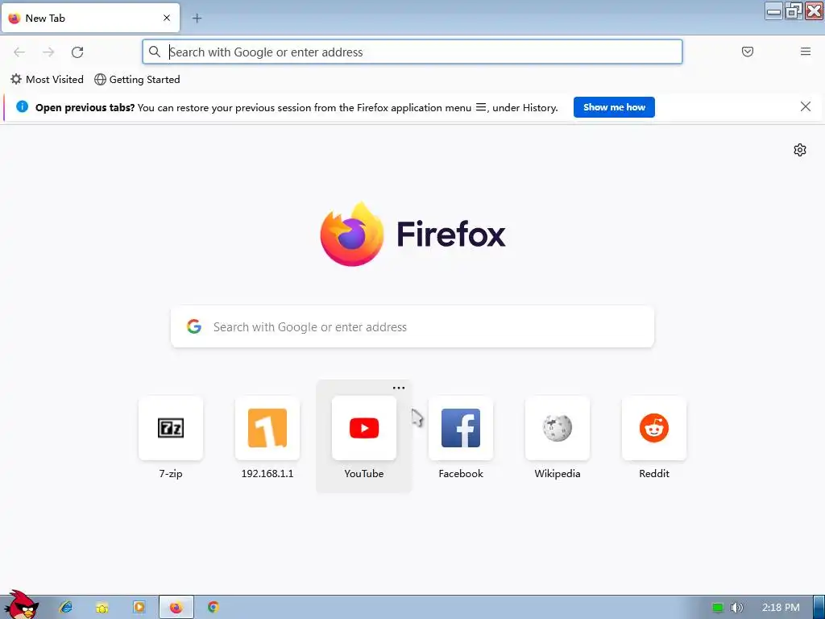Open the YouTube shortcut tile
This screenshot has width=825, height=619.
pyautogui.click(x=364, y=428)
